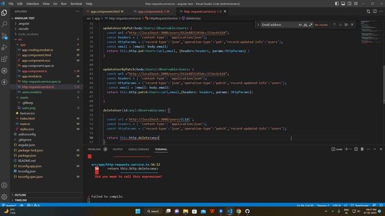Go to previous find match arrow
This screenshot has height=216, width=385.
334,25
